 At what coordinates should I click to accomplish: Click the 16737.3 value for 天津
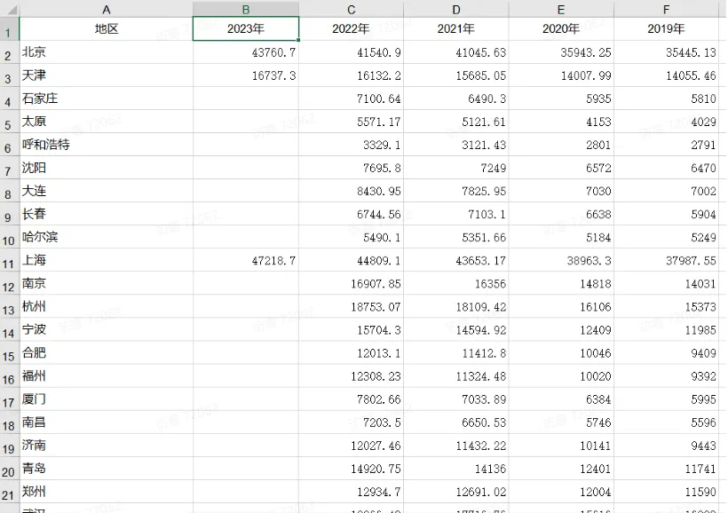click(246, 75)
